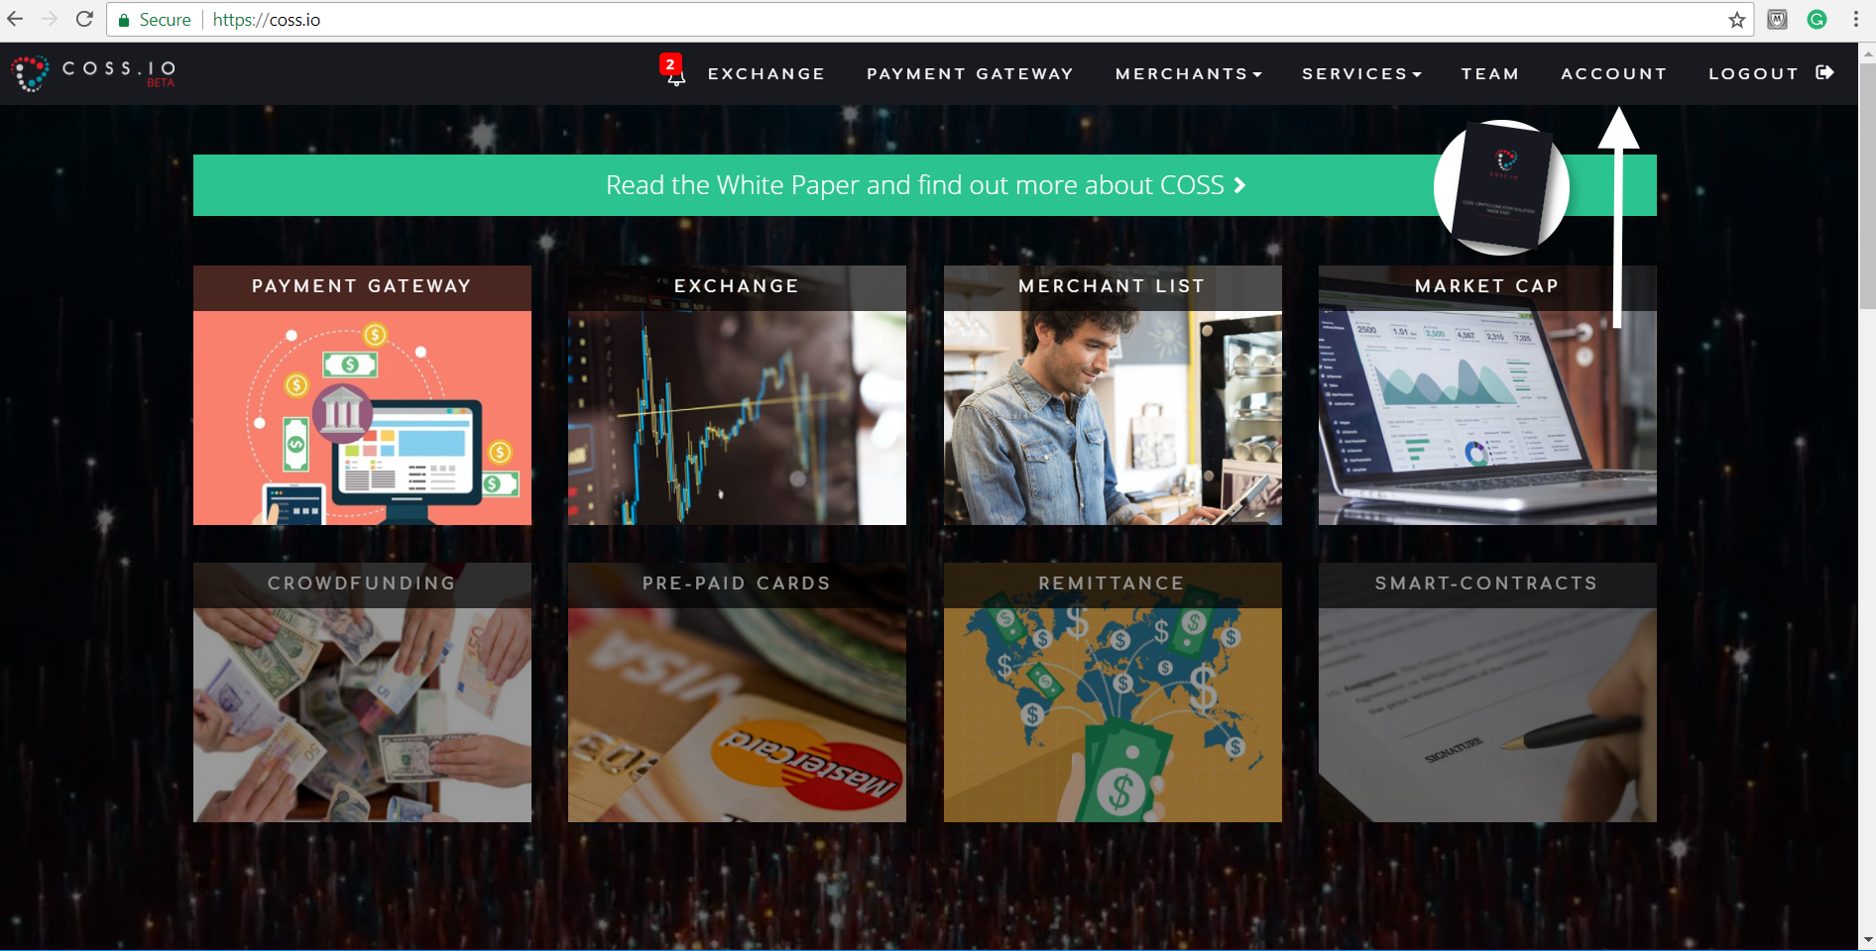1876x951 pixels.
Task: Click the COSS.IO logo icon
Action: pyautogui.click(x=30, y=73)
